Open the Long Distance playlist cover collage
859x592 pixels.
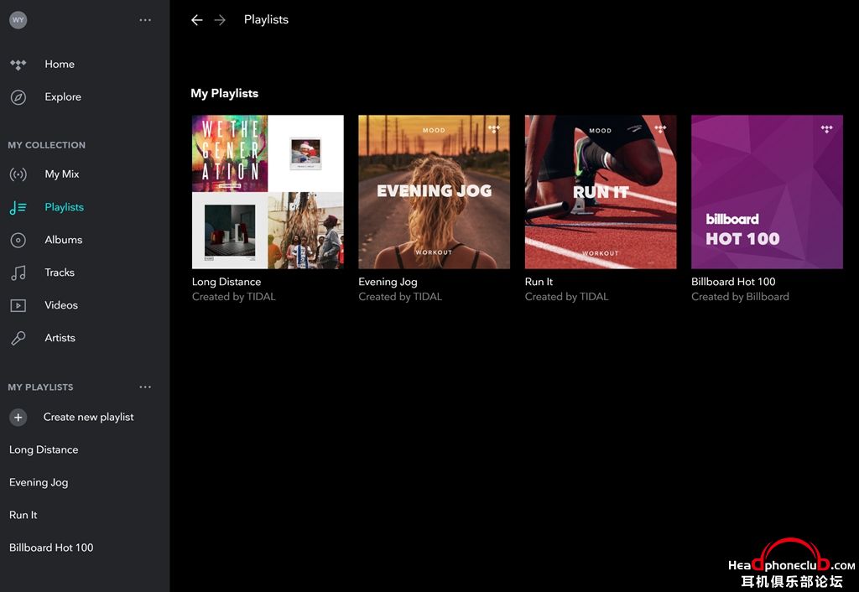click(x=268, y=192)
